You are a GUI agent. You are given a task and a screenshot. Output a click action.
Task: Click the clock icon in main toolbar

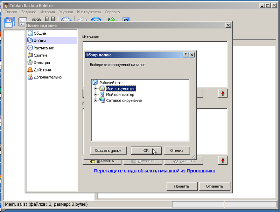click(66, 21)
